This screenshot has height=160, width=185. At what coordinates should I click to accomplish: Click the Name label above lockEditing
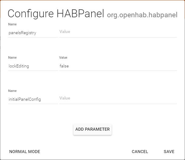(12, 57)
